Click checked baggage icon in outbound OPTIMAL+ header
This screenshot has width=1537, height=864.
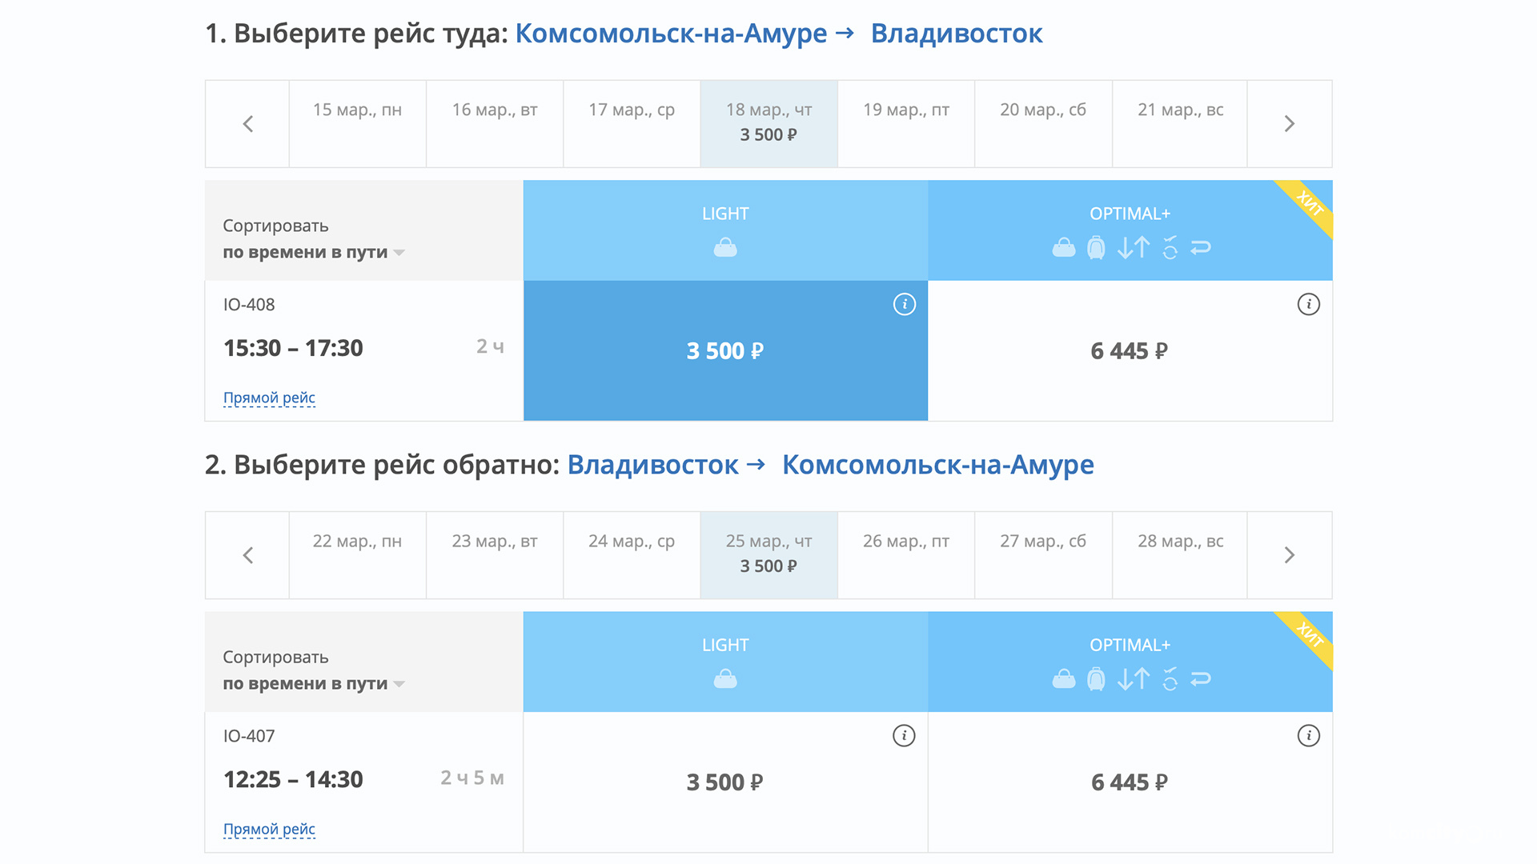pos(1096,248)
